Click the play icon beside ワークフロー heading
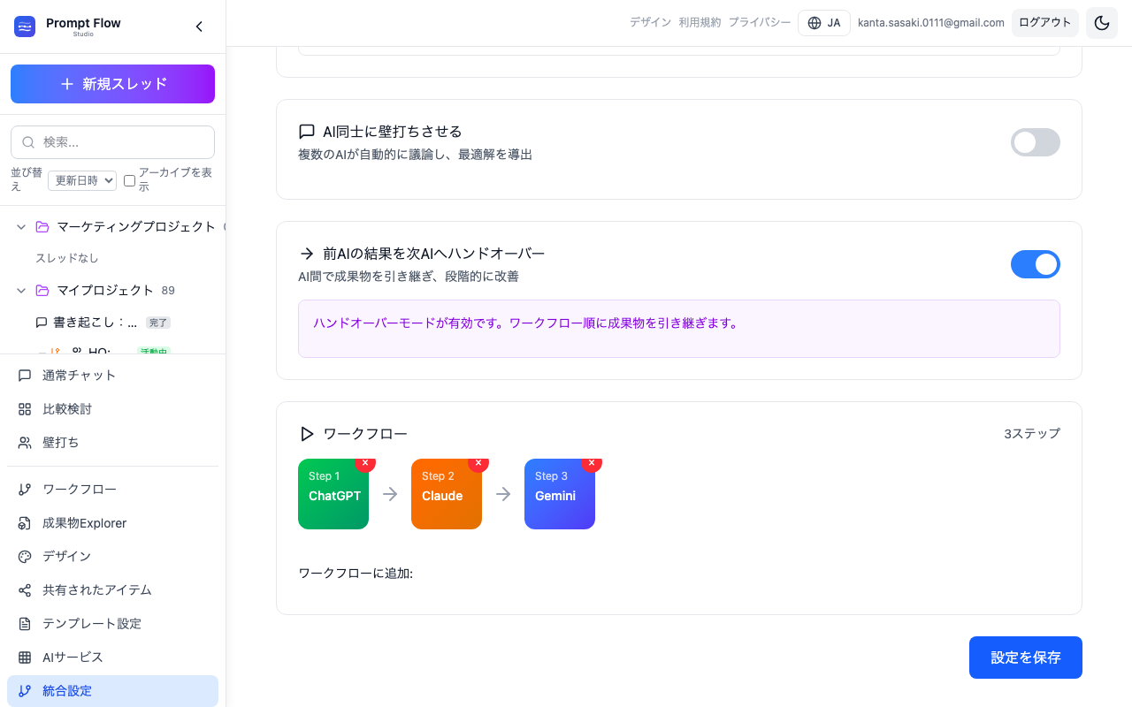This screenshot has height=707, width=1132. coord(307,434)
